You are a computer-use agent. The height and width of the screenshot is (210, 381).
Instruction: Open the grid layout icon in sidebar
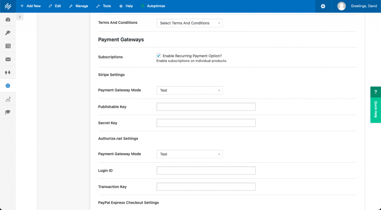click(x=8, y=46)
